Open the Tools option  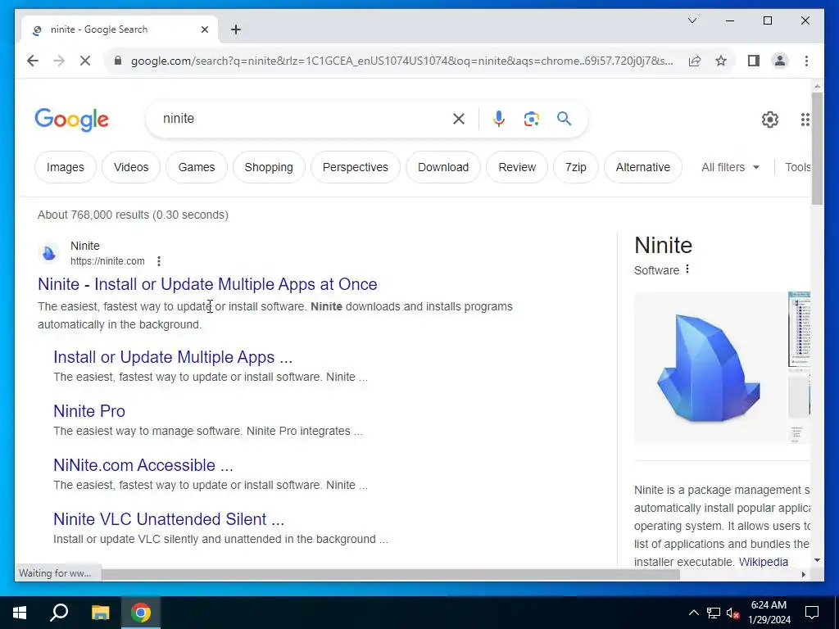coord(797,167)
